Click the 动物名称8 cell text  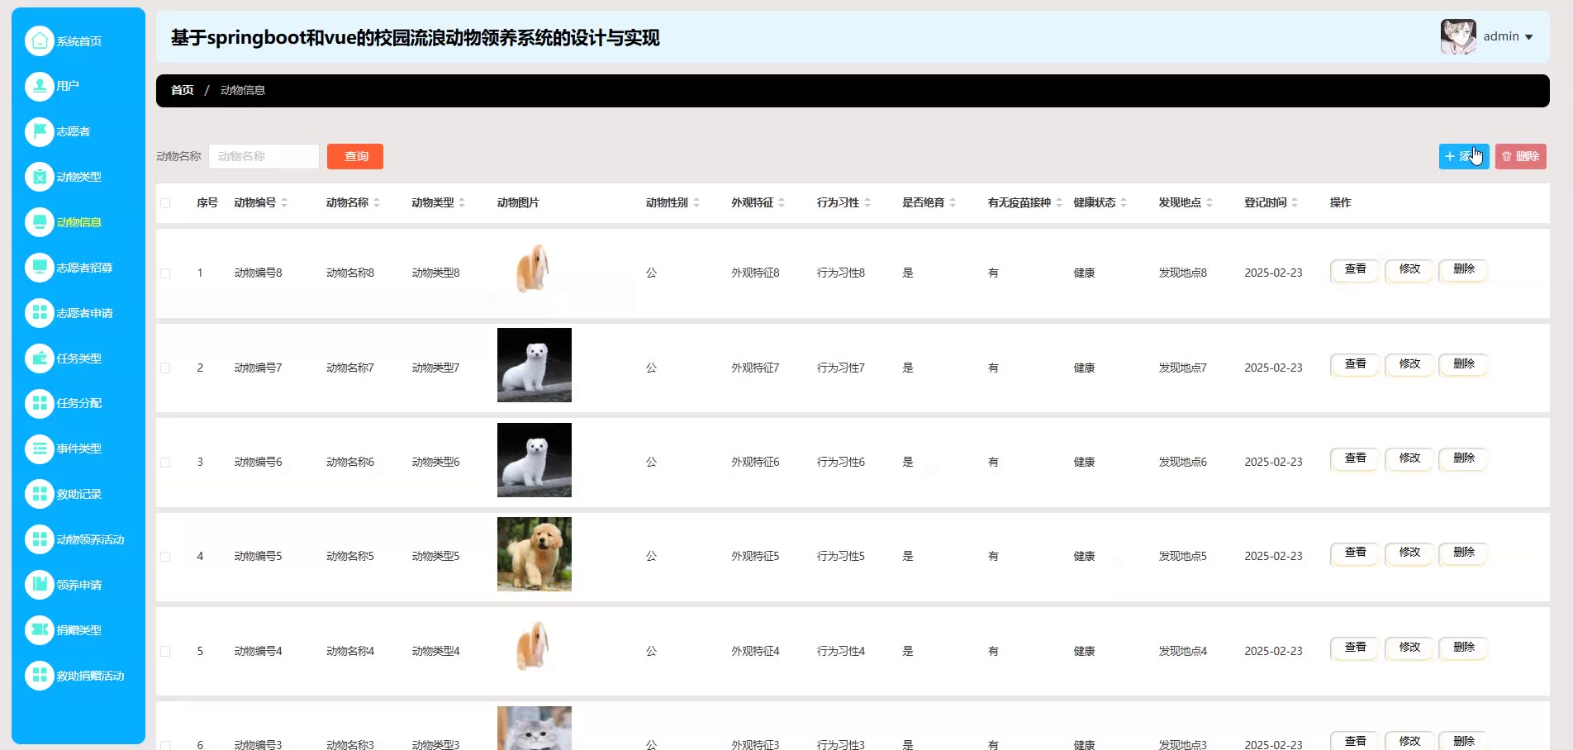(350, 273)
